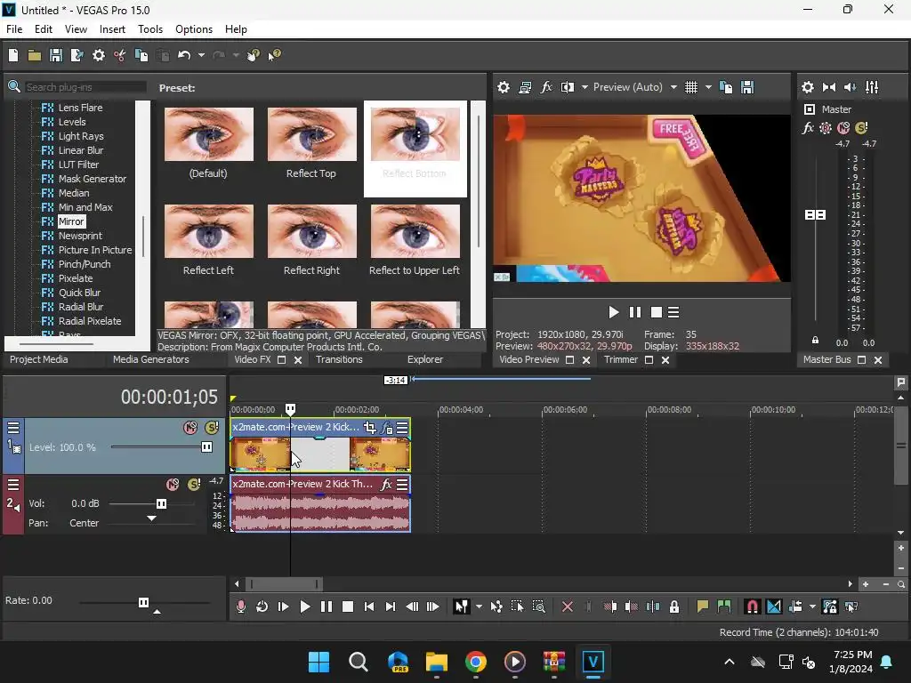Switch to Transitions tab

point(339,359)
